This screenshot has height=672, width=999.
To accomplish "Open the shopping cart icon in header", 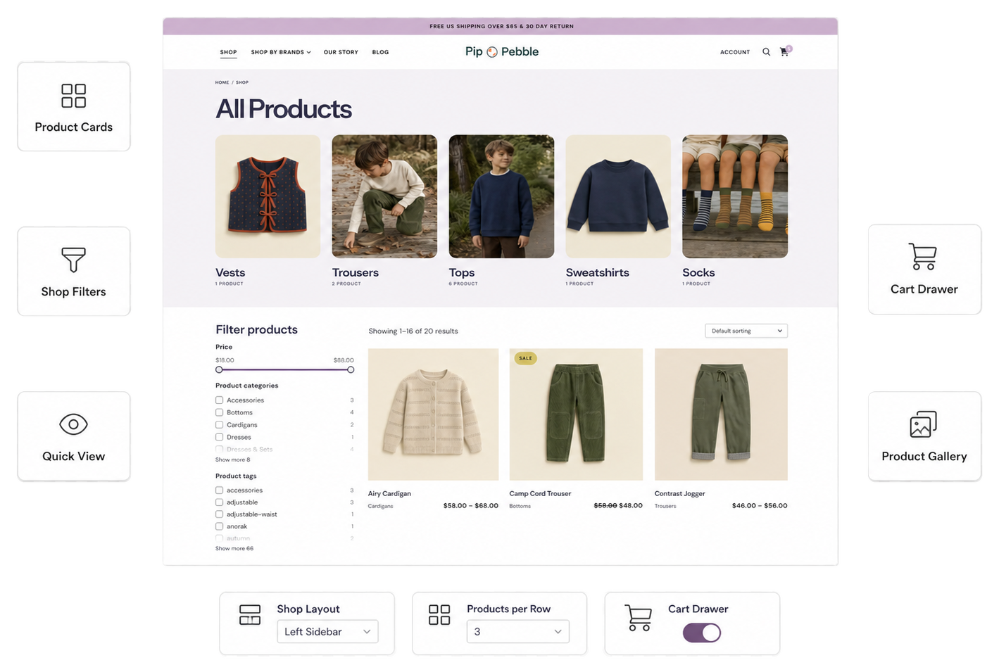I will tap(784, 51).
